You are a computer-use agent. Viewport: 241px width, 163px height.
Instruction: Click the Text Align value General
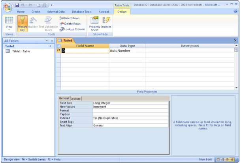(x=130, y=126)
